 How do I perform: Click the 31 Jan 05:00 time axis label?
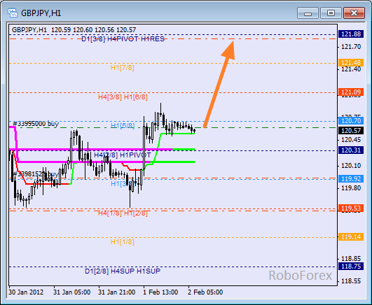pyautogui.click(x=71, y=292)
